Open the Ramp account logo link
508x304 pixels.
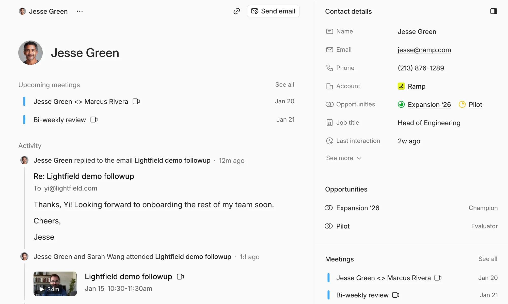click(401, 86)
